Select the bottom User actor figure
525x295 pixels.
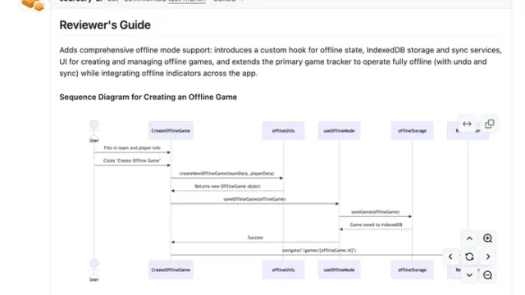[94, 270]
